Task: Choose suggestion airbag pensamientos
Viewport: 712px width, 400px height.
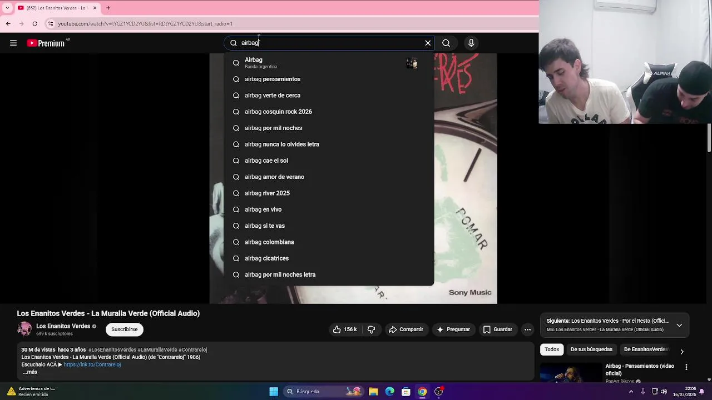Action: tap(329, 79)
